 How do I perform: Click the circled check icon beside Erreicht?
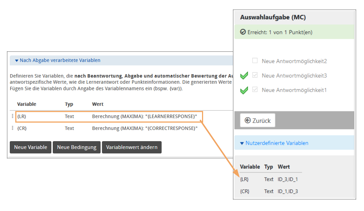tap(243, 32)
